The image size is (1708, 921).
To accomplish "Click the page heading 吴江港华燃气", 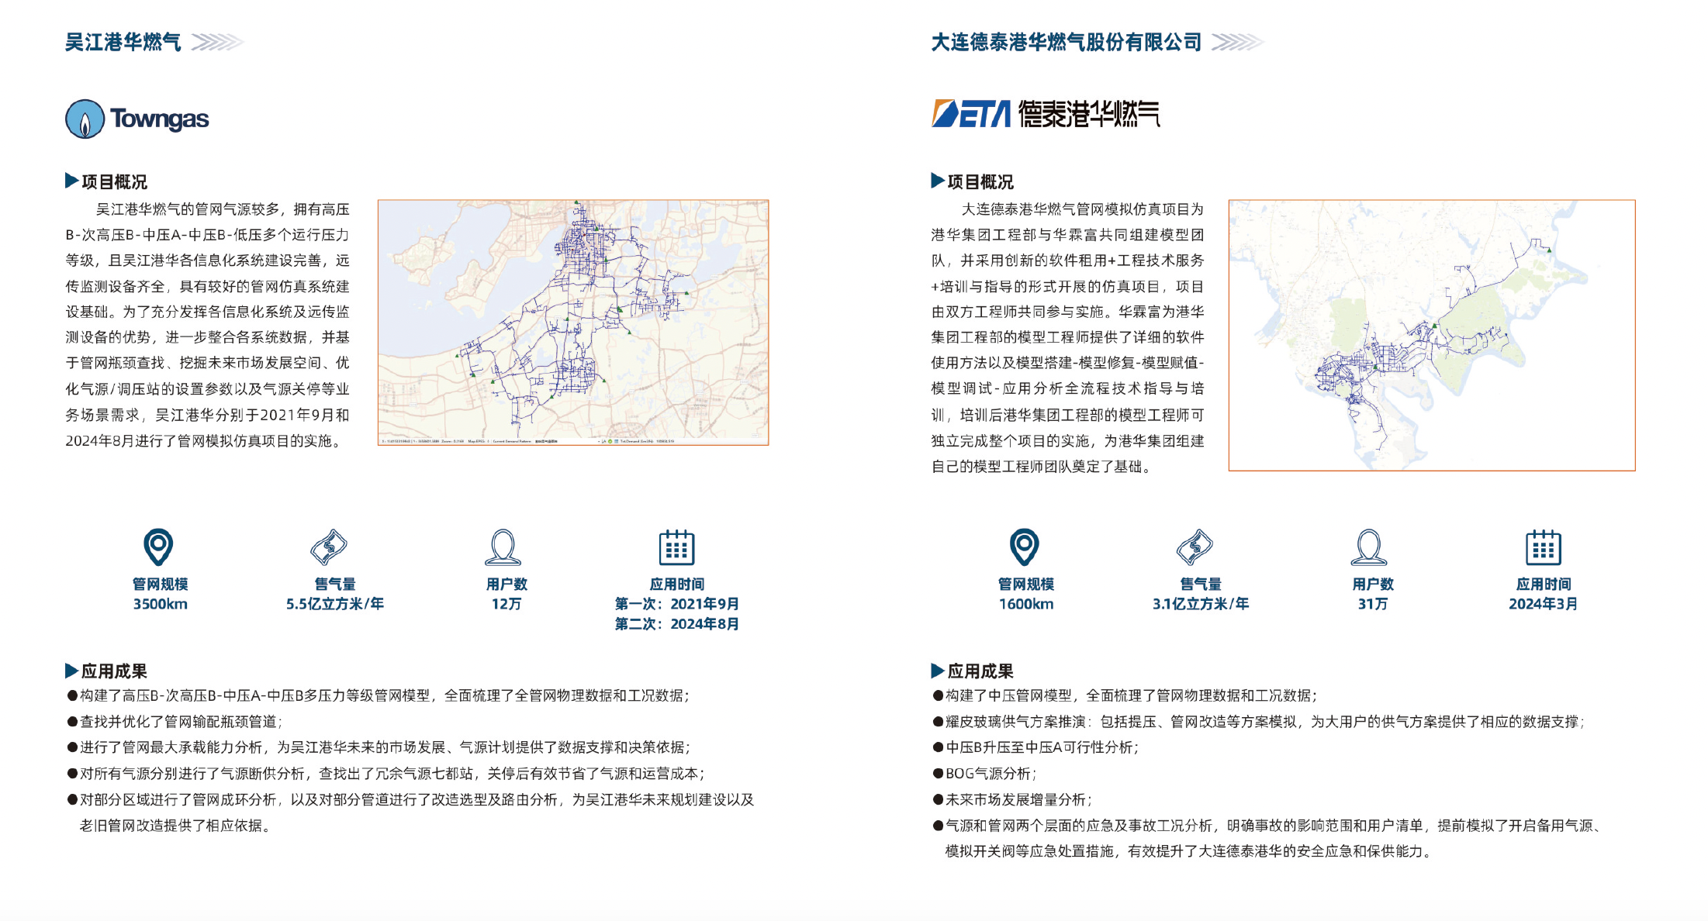I will 123,42.
